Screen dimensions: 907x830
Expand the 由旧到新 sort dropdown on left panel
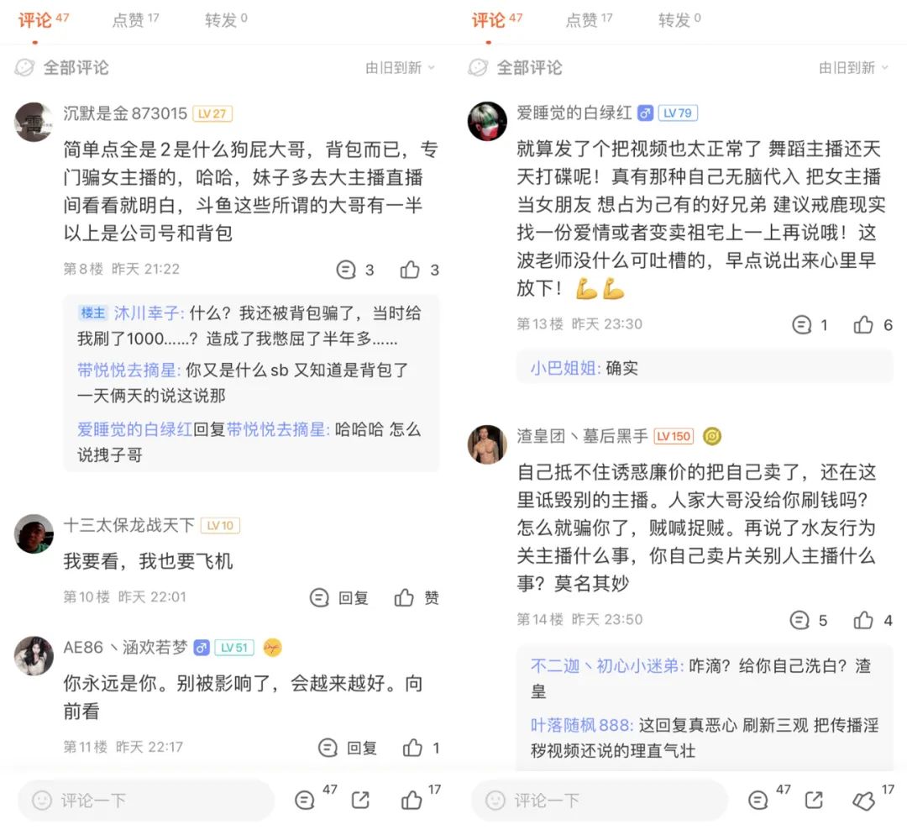point(401,68)
